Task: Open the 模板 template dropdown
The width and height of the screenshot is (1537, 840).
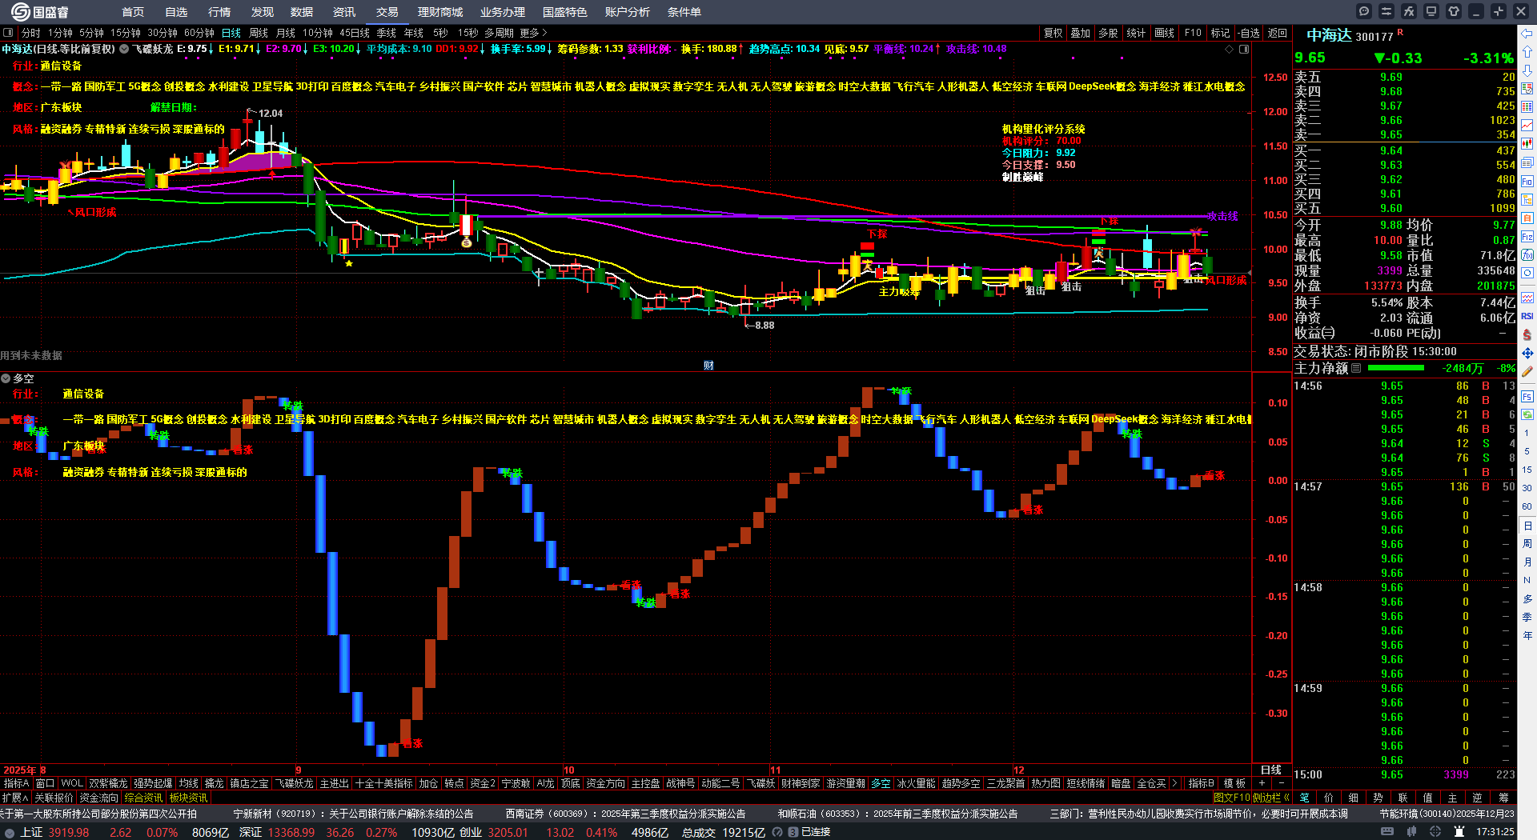Action: (x=1234, y=783)
